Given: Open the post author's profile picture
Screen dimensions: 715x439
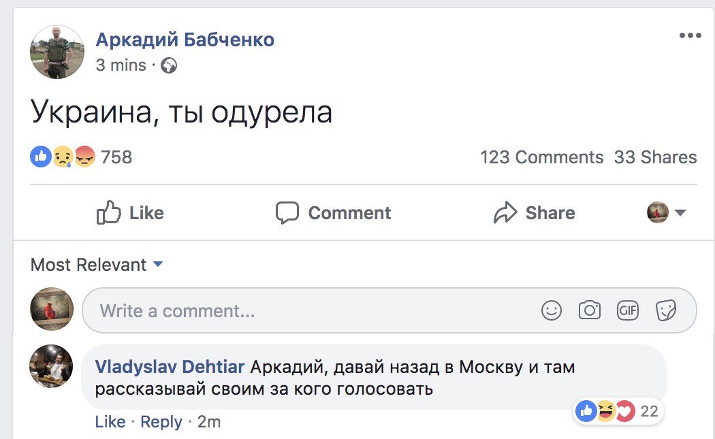Looking at the screenshot, I should [x=58, y=52].
